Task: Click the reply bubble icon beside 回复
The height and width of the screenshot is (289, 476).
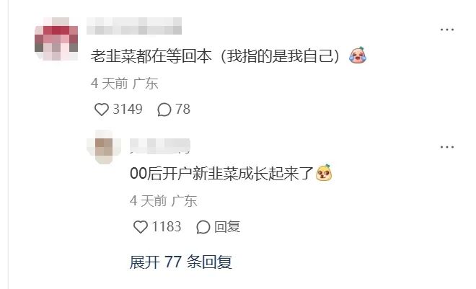Action: pyautogui.click(x=203, y=227)
